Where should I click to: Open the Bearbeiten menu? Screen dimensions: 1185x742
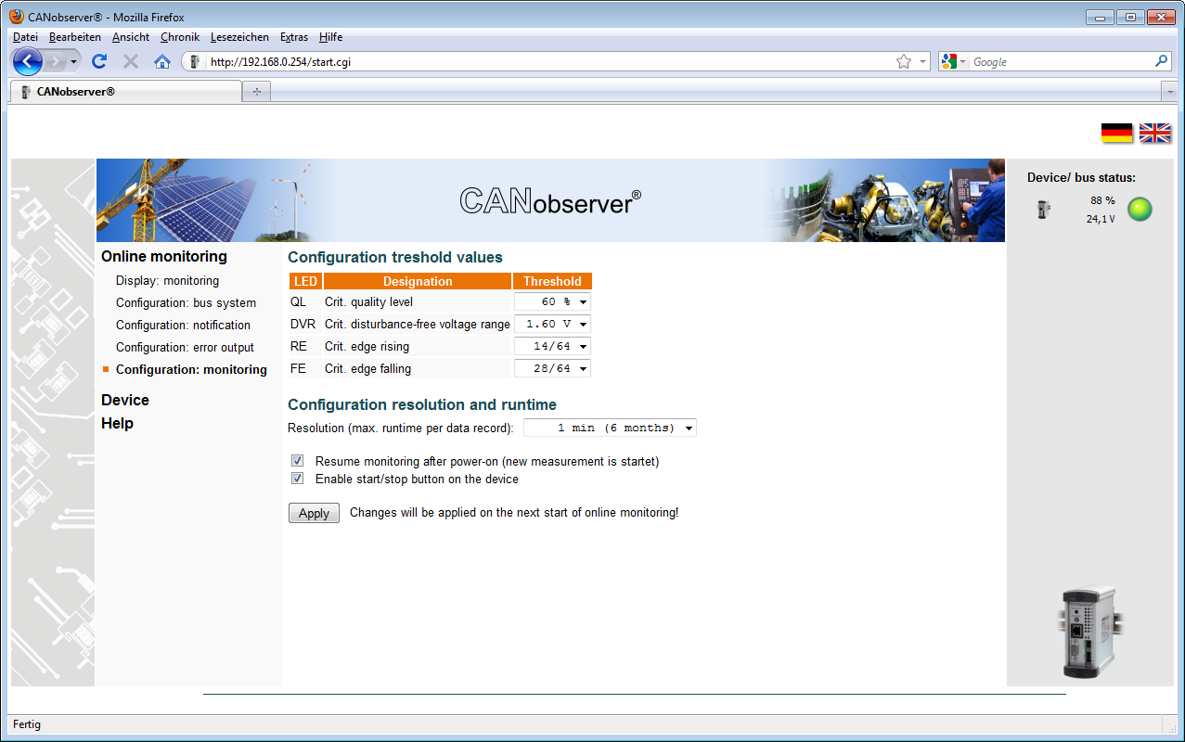[x=75, y=37]
